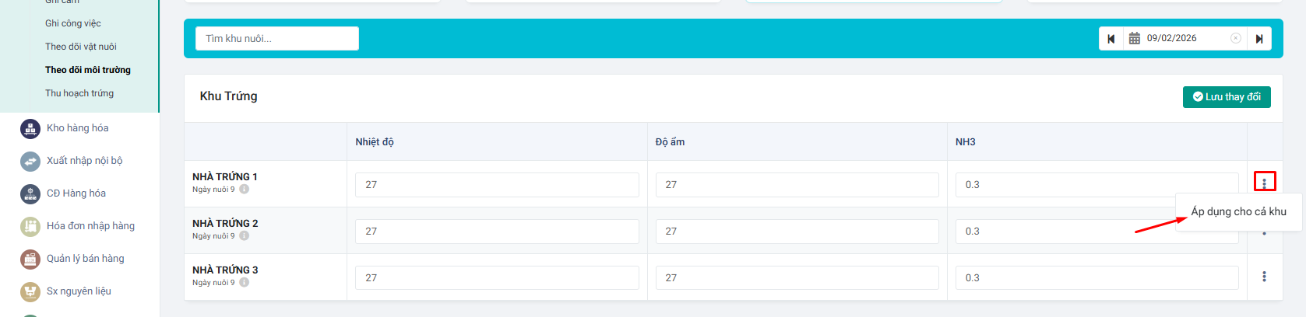Click the Tìm khu nuôi search field
Viewport: 1306px width, 317px height.
click(276, 39)
